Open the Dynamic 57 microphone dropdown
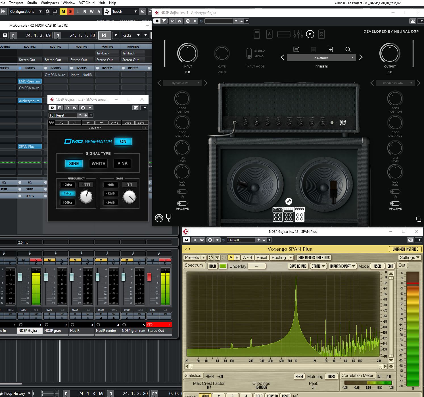424x397 pixels. (182, 83)
